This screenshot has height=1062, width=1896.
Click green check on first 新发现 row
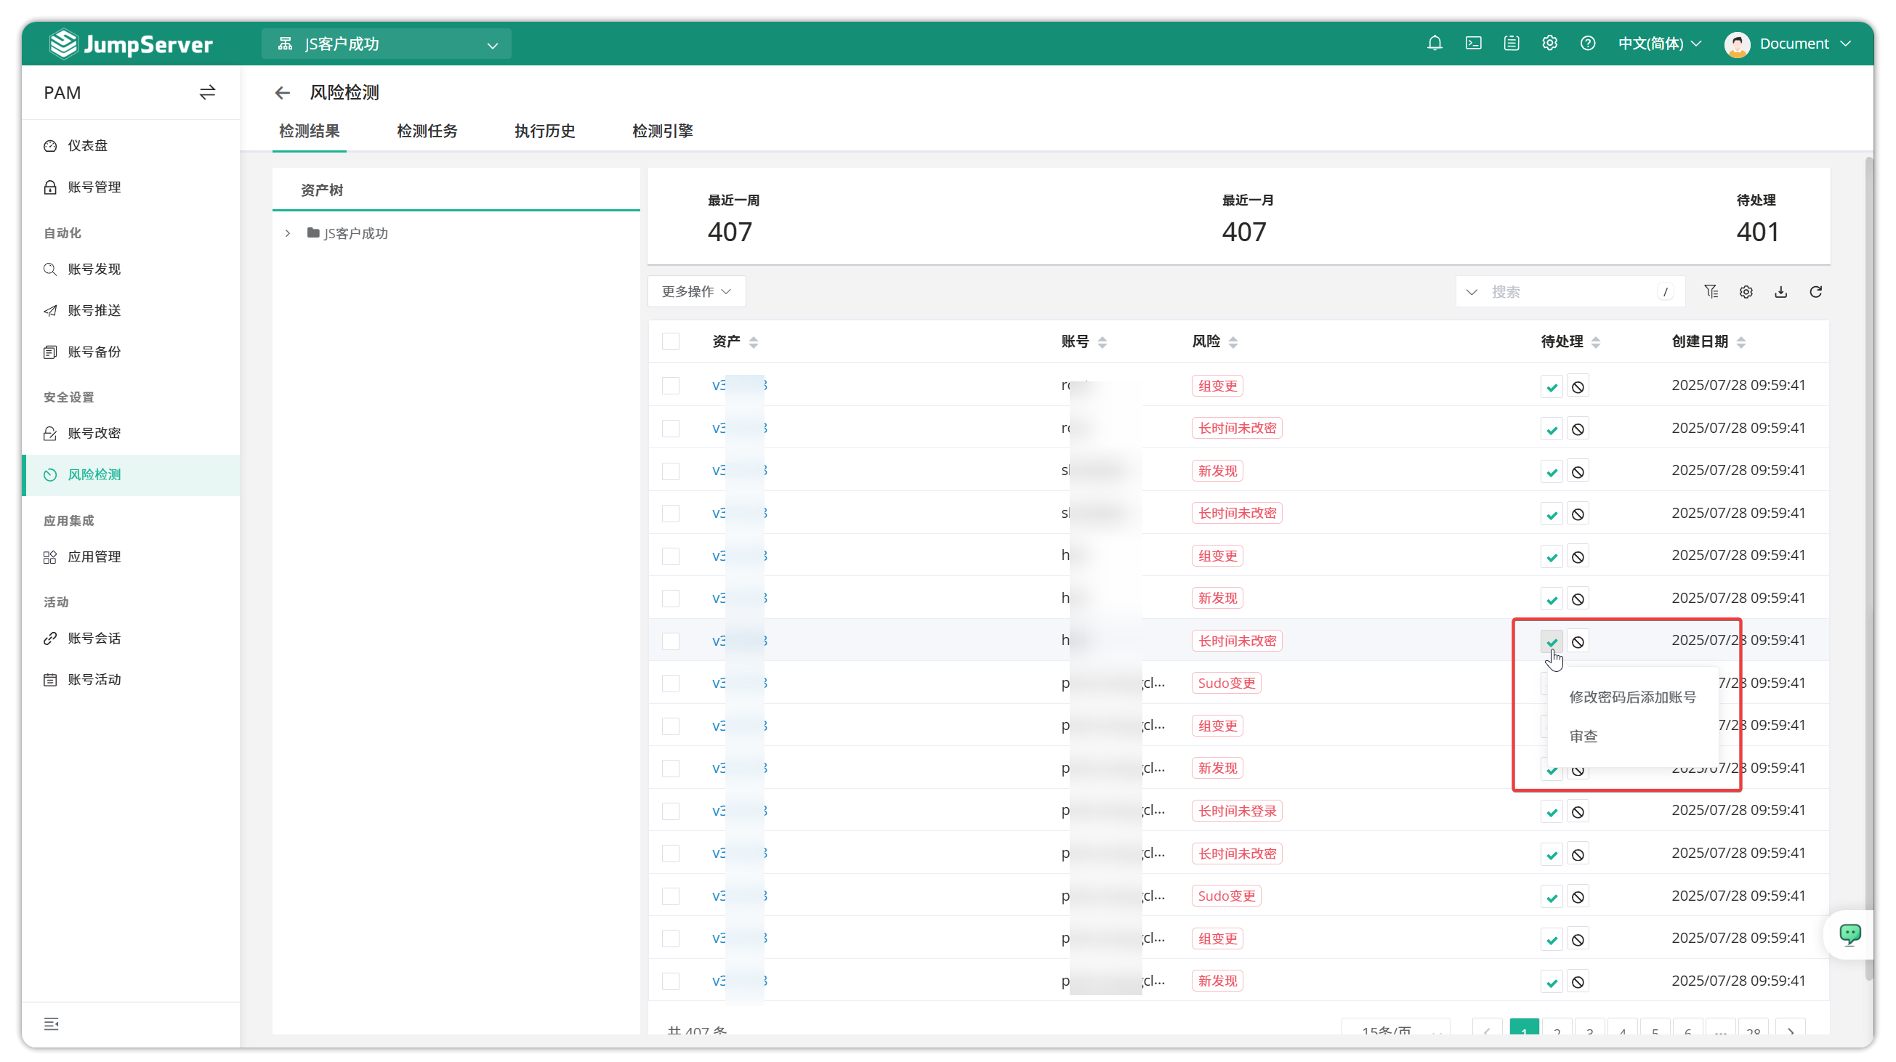(x=1552, y=471)
